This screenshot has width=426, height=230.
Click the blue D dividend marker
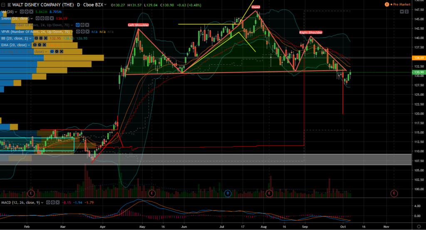228,193
